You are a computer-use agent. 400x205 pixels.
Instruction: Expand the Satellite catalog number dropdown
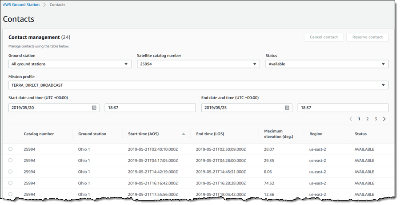coord(198,64)
